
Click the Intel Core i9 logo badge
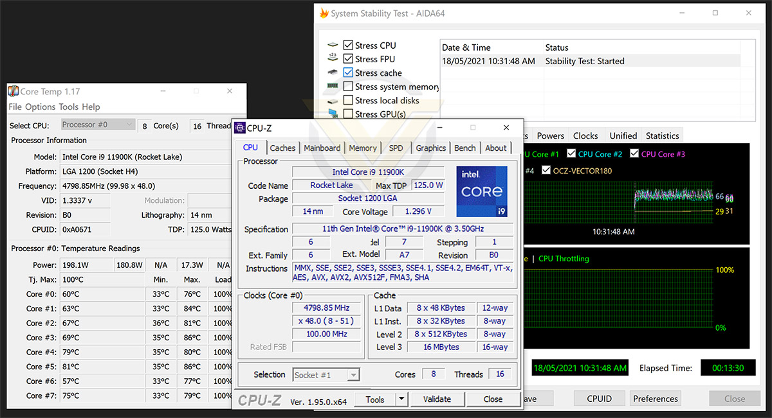481,191
